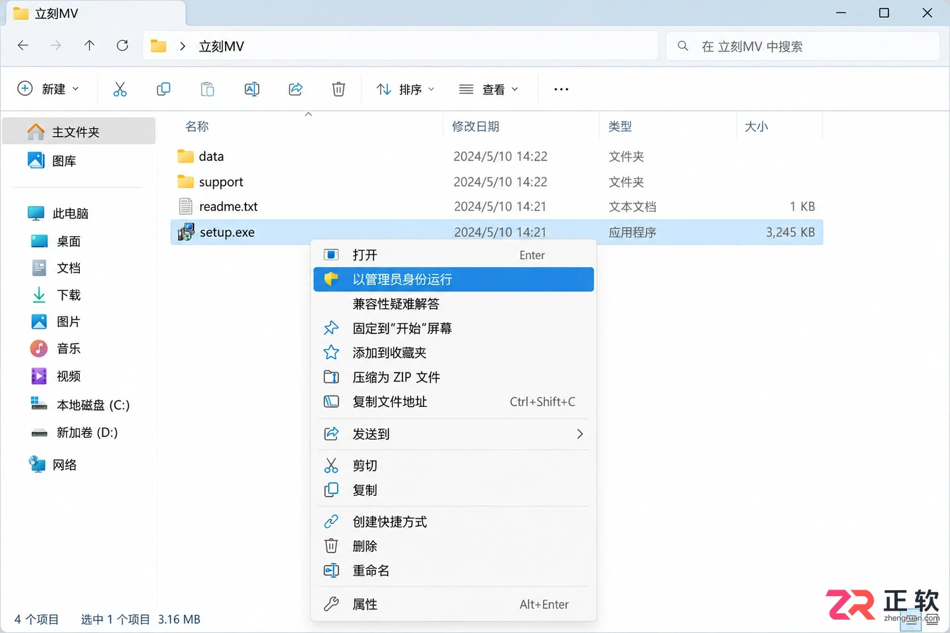Screen dimensions: 950x633
Task: Click the Delete trash icon in the toolbar
Action: coord(338,89)
